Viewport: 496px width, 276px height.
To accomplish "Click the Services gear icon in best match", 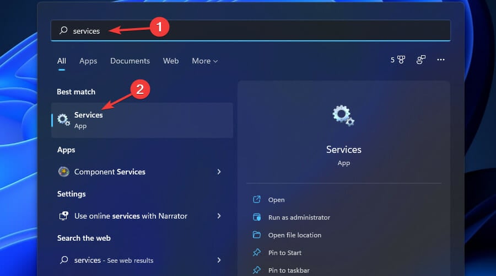I will point(63,120).
